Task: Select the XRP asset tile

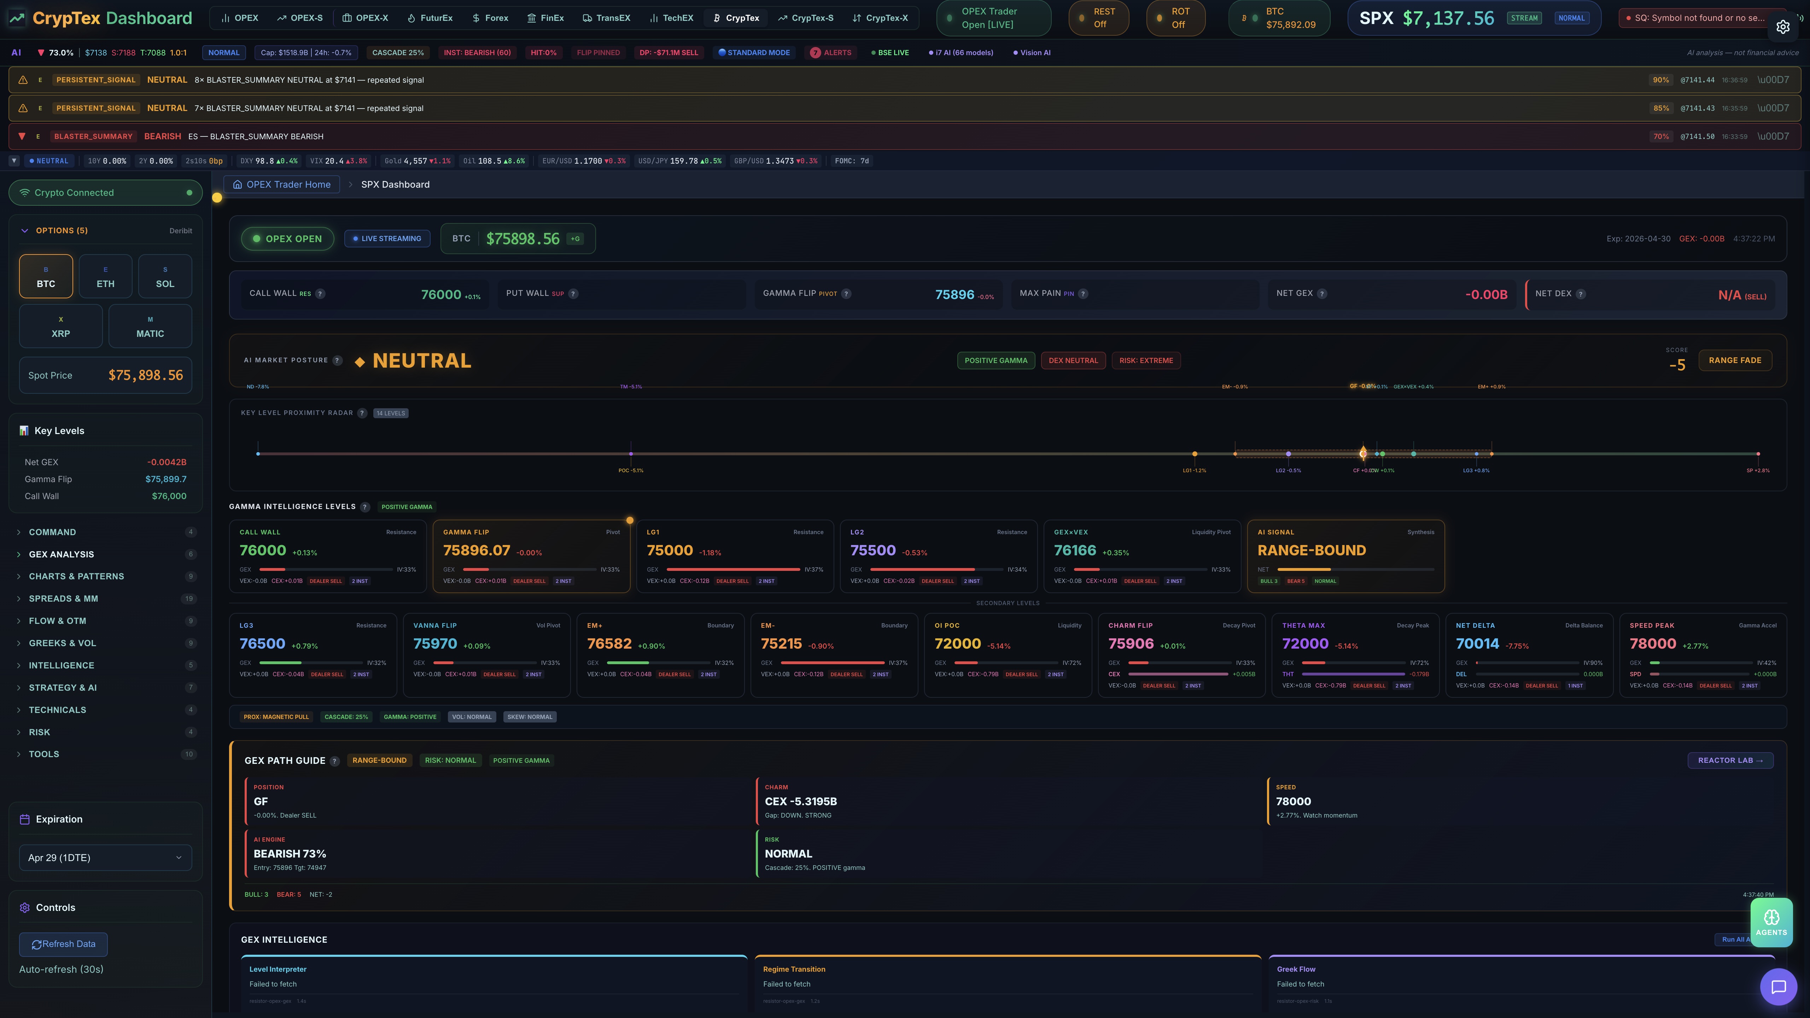Action: coord(60,326)
